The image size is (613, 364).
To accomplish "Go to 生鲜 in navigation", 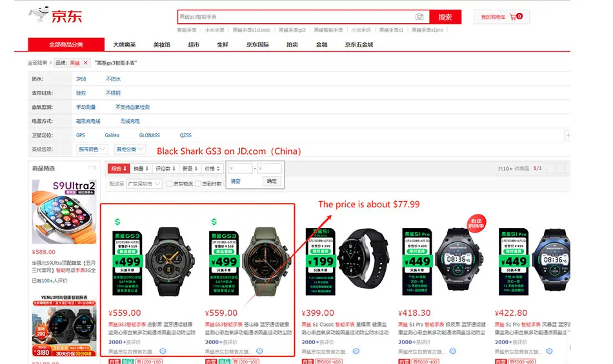I will pyautogui.click(x=223, y=44).
